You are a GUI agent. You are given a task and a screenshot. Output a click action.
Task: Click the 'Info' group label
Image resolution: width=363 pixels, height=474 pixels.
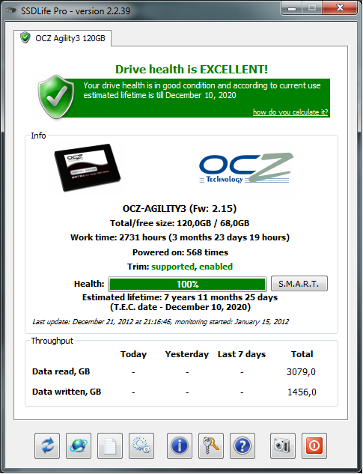[38, 136]
